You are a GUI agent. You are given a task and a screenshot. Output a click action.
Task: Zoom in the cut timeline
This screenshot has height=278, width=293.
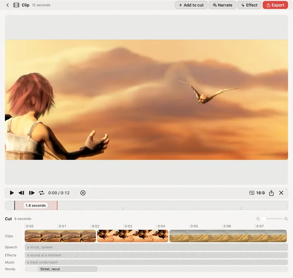[x=286, y=219]
